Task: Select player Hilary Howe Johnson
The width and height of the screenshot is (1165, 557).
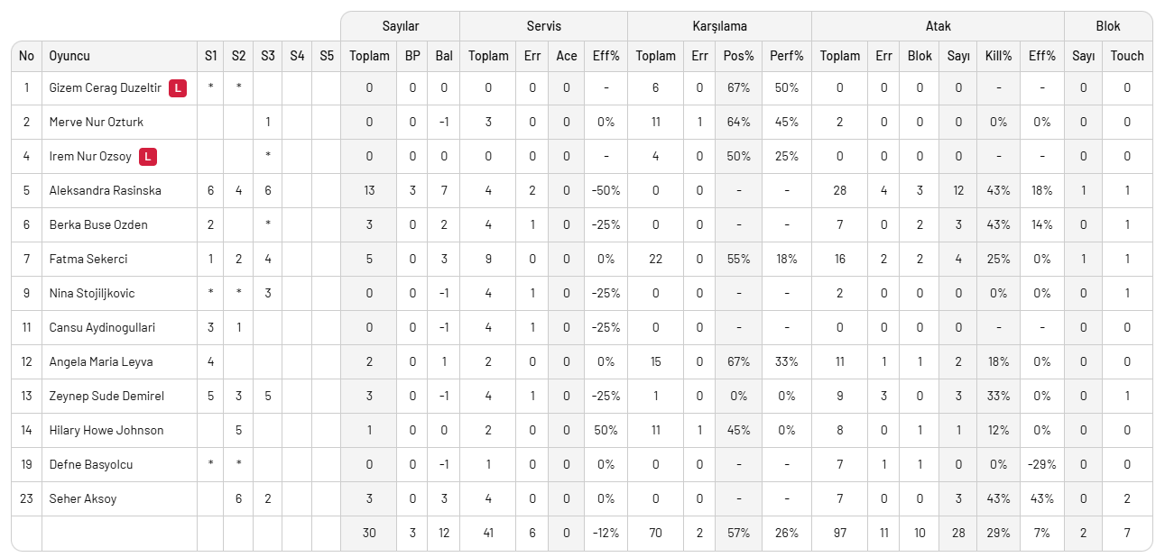Action: click(106, 431)
